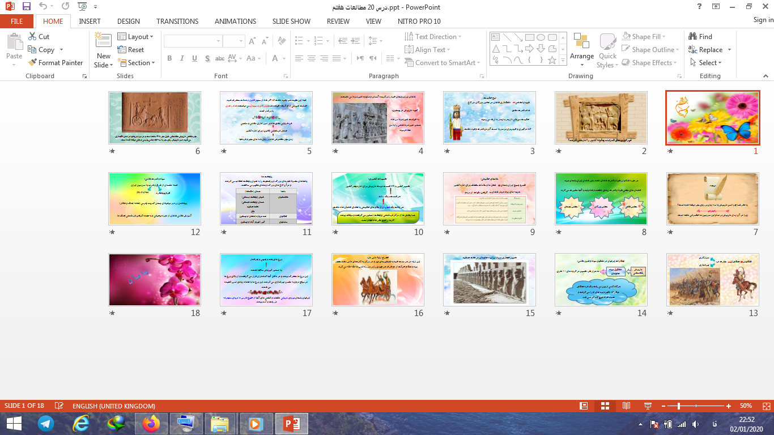Click the Reset slide button

click(x=131, y=50)
